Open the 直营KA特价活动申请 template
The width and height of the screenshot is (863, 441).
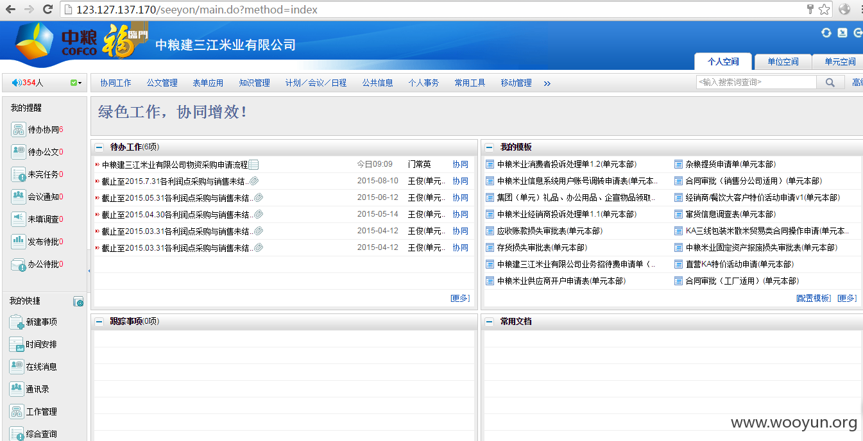click(x=739, y=264)
